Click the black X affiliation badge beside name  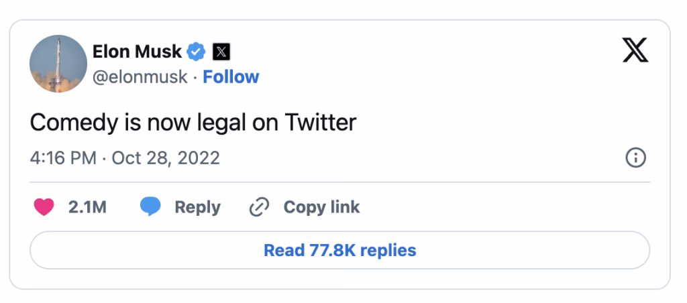[221, 51]
